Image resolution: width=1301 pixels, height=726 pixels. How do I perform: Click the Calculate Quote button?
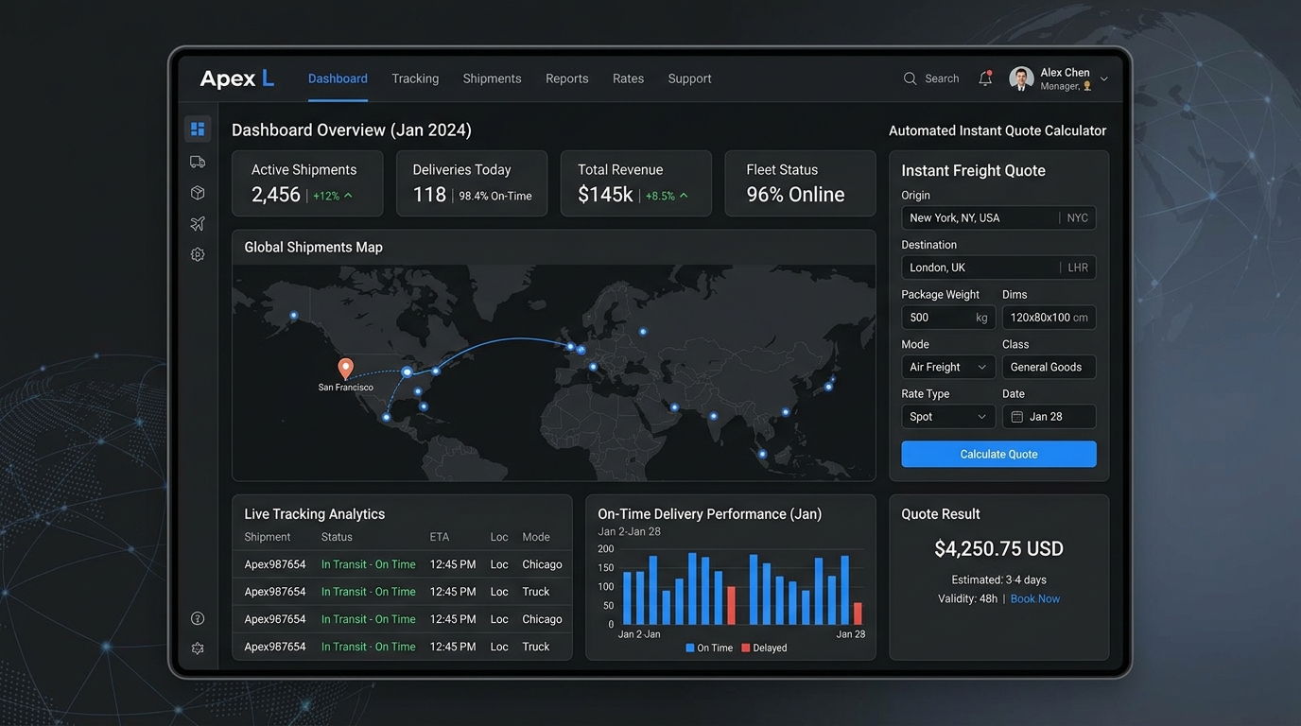998,454
